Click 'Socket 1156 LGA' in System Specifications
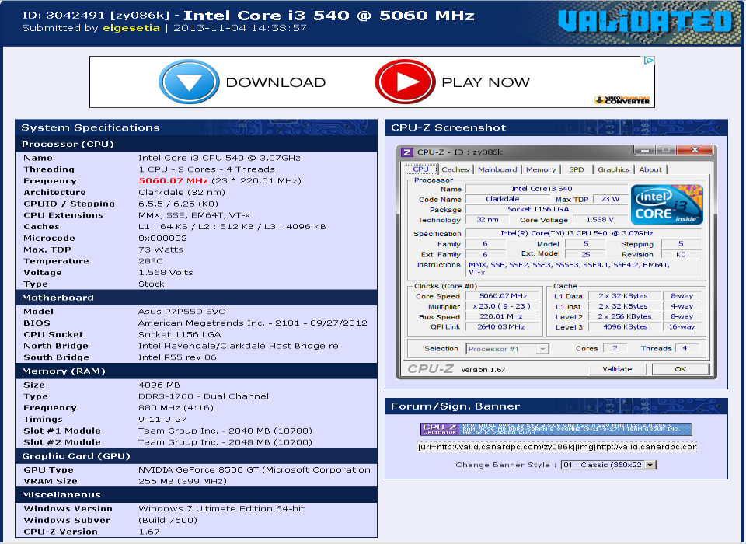The image size is (746, 544). click(x=180, y=334)
